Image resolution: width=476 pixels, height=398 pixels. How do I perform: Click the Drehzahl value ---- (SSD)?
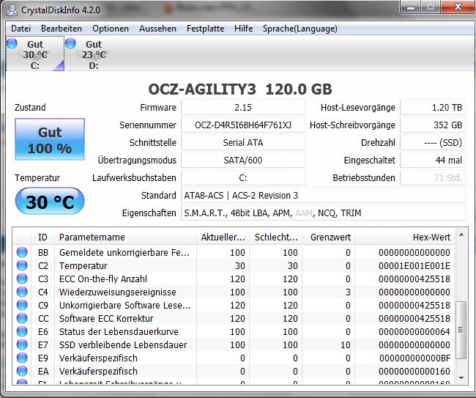point(433,142)
